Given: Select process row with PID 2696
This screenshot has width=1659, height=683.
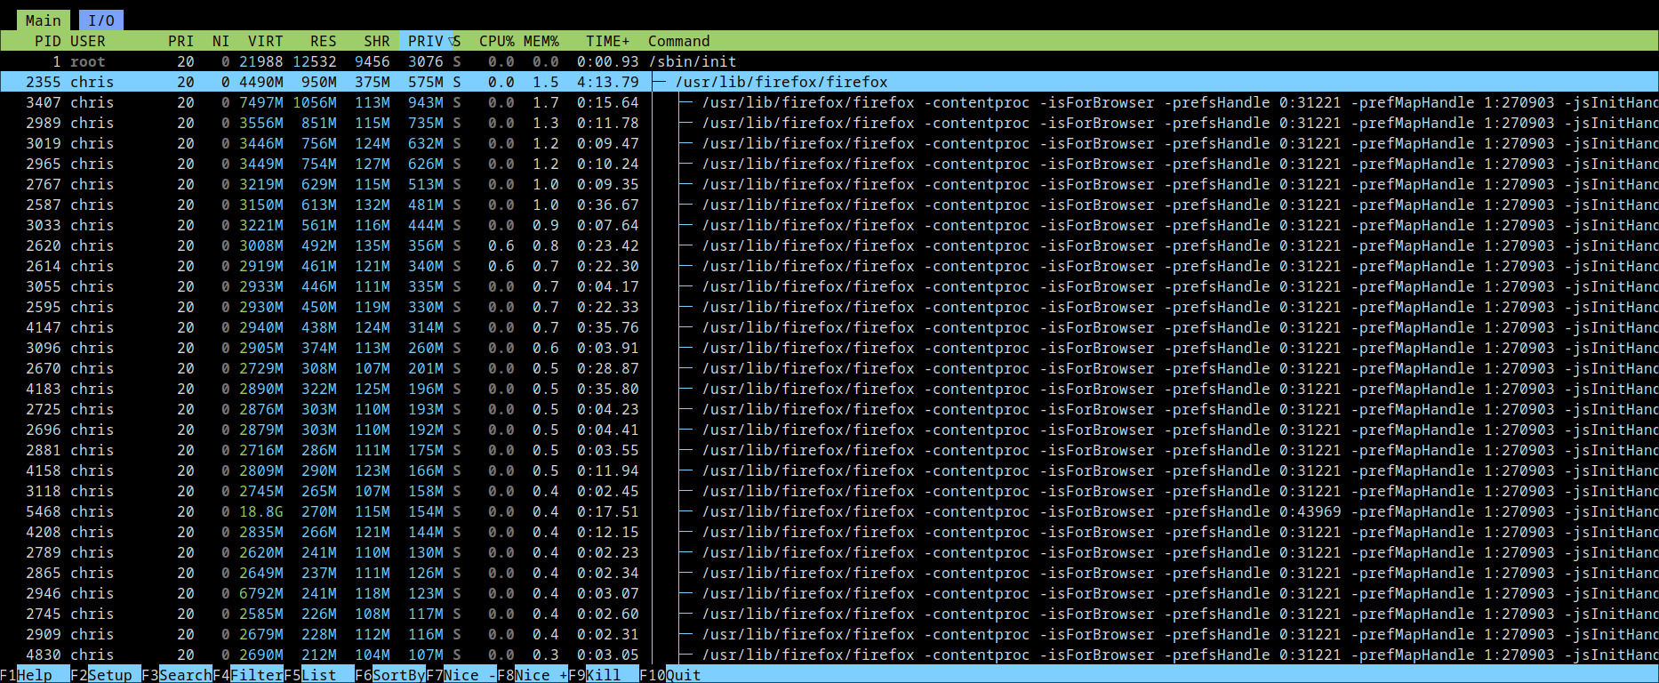Looking at the screenshot, I should [829, 430].
